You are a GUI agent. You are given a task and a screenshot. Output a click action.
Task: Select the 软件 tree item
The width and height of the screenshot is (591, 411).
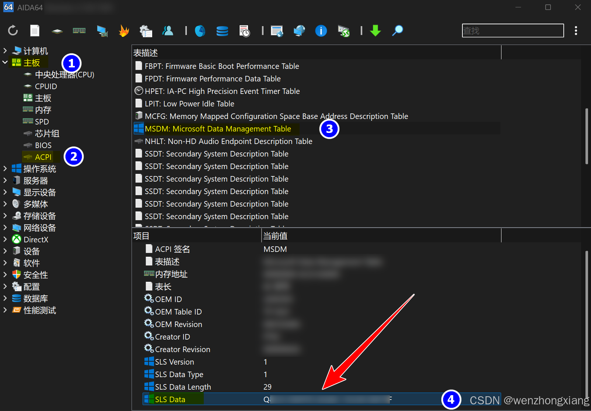(32, 263)
